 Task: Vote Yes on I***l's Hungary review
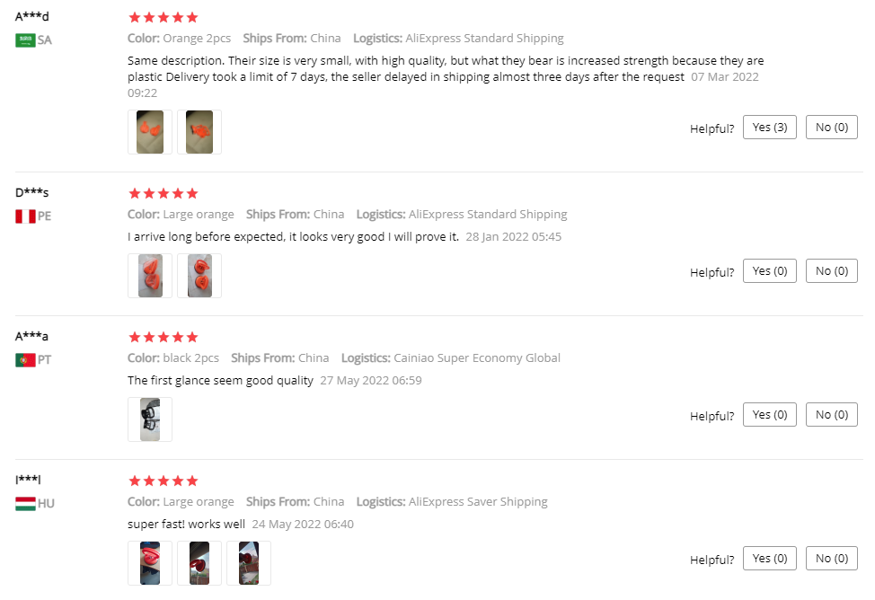pyautogui.click(x=769, y=559)
